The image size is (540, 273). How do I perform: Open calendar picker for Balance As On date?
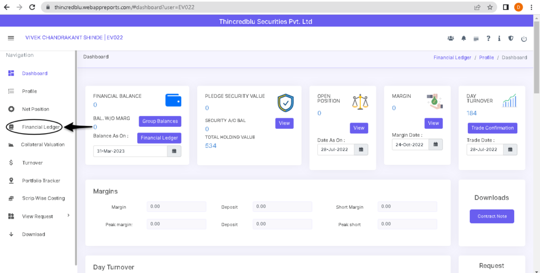pyautogui.click(x=174, y=151)
